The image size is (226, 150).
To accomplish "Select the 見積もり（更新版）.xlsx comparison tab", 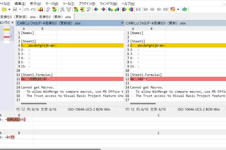I will click(36, 17).
